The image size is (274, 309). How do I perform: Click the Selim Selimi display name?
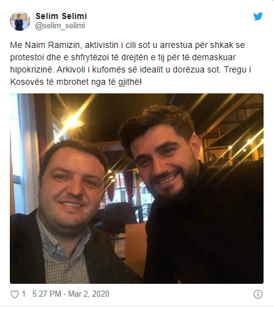point(61,16)
